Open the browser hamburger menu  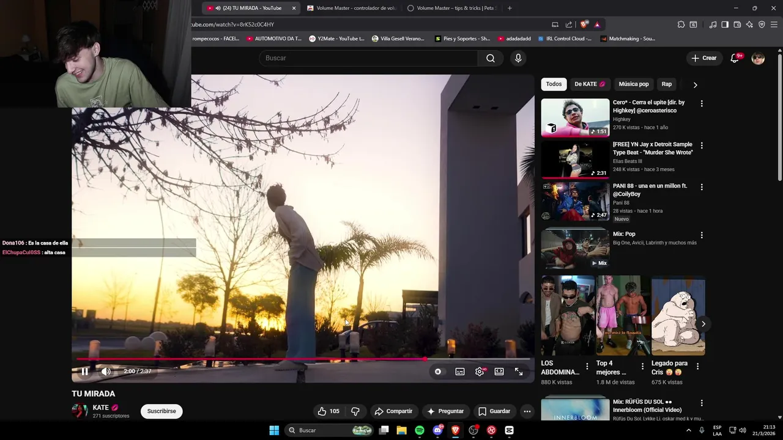pyautogui.click(x=774, y=24)
